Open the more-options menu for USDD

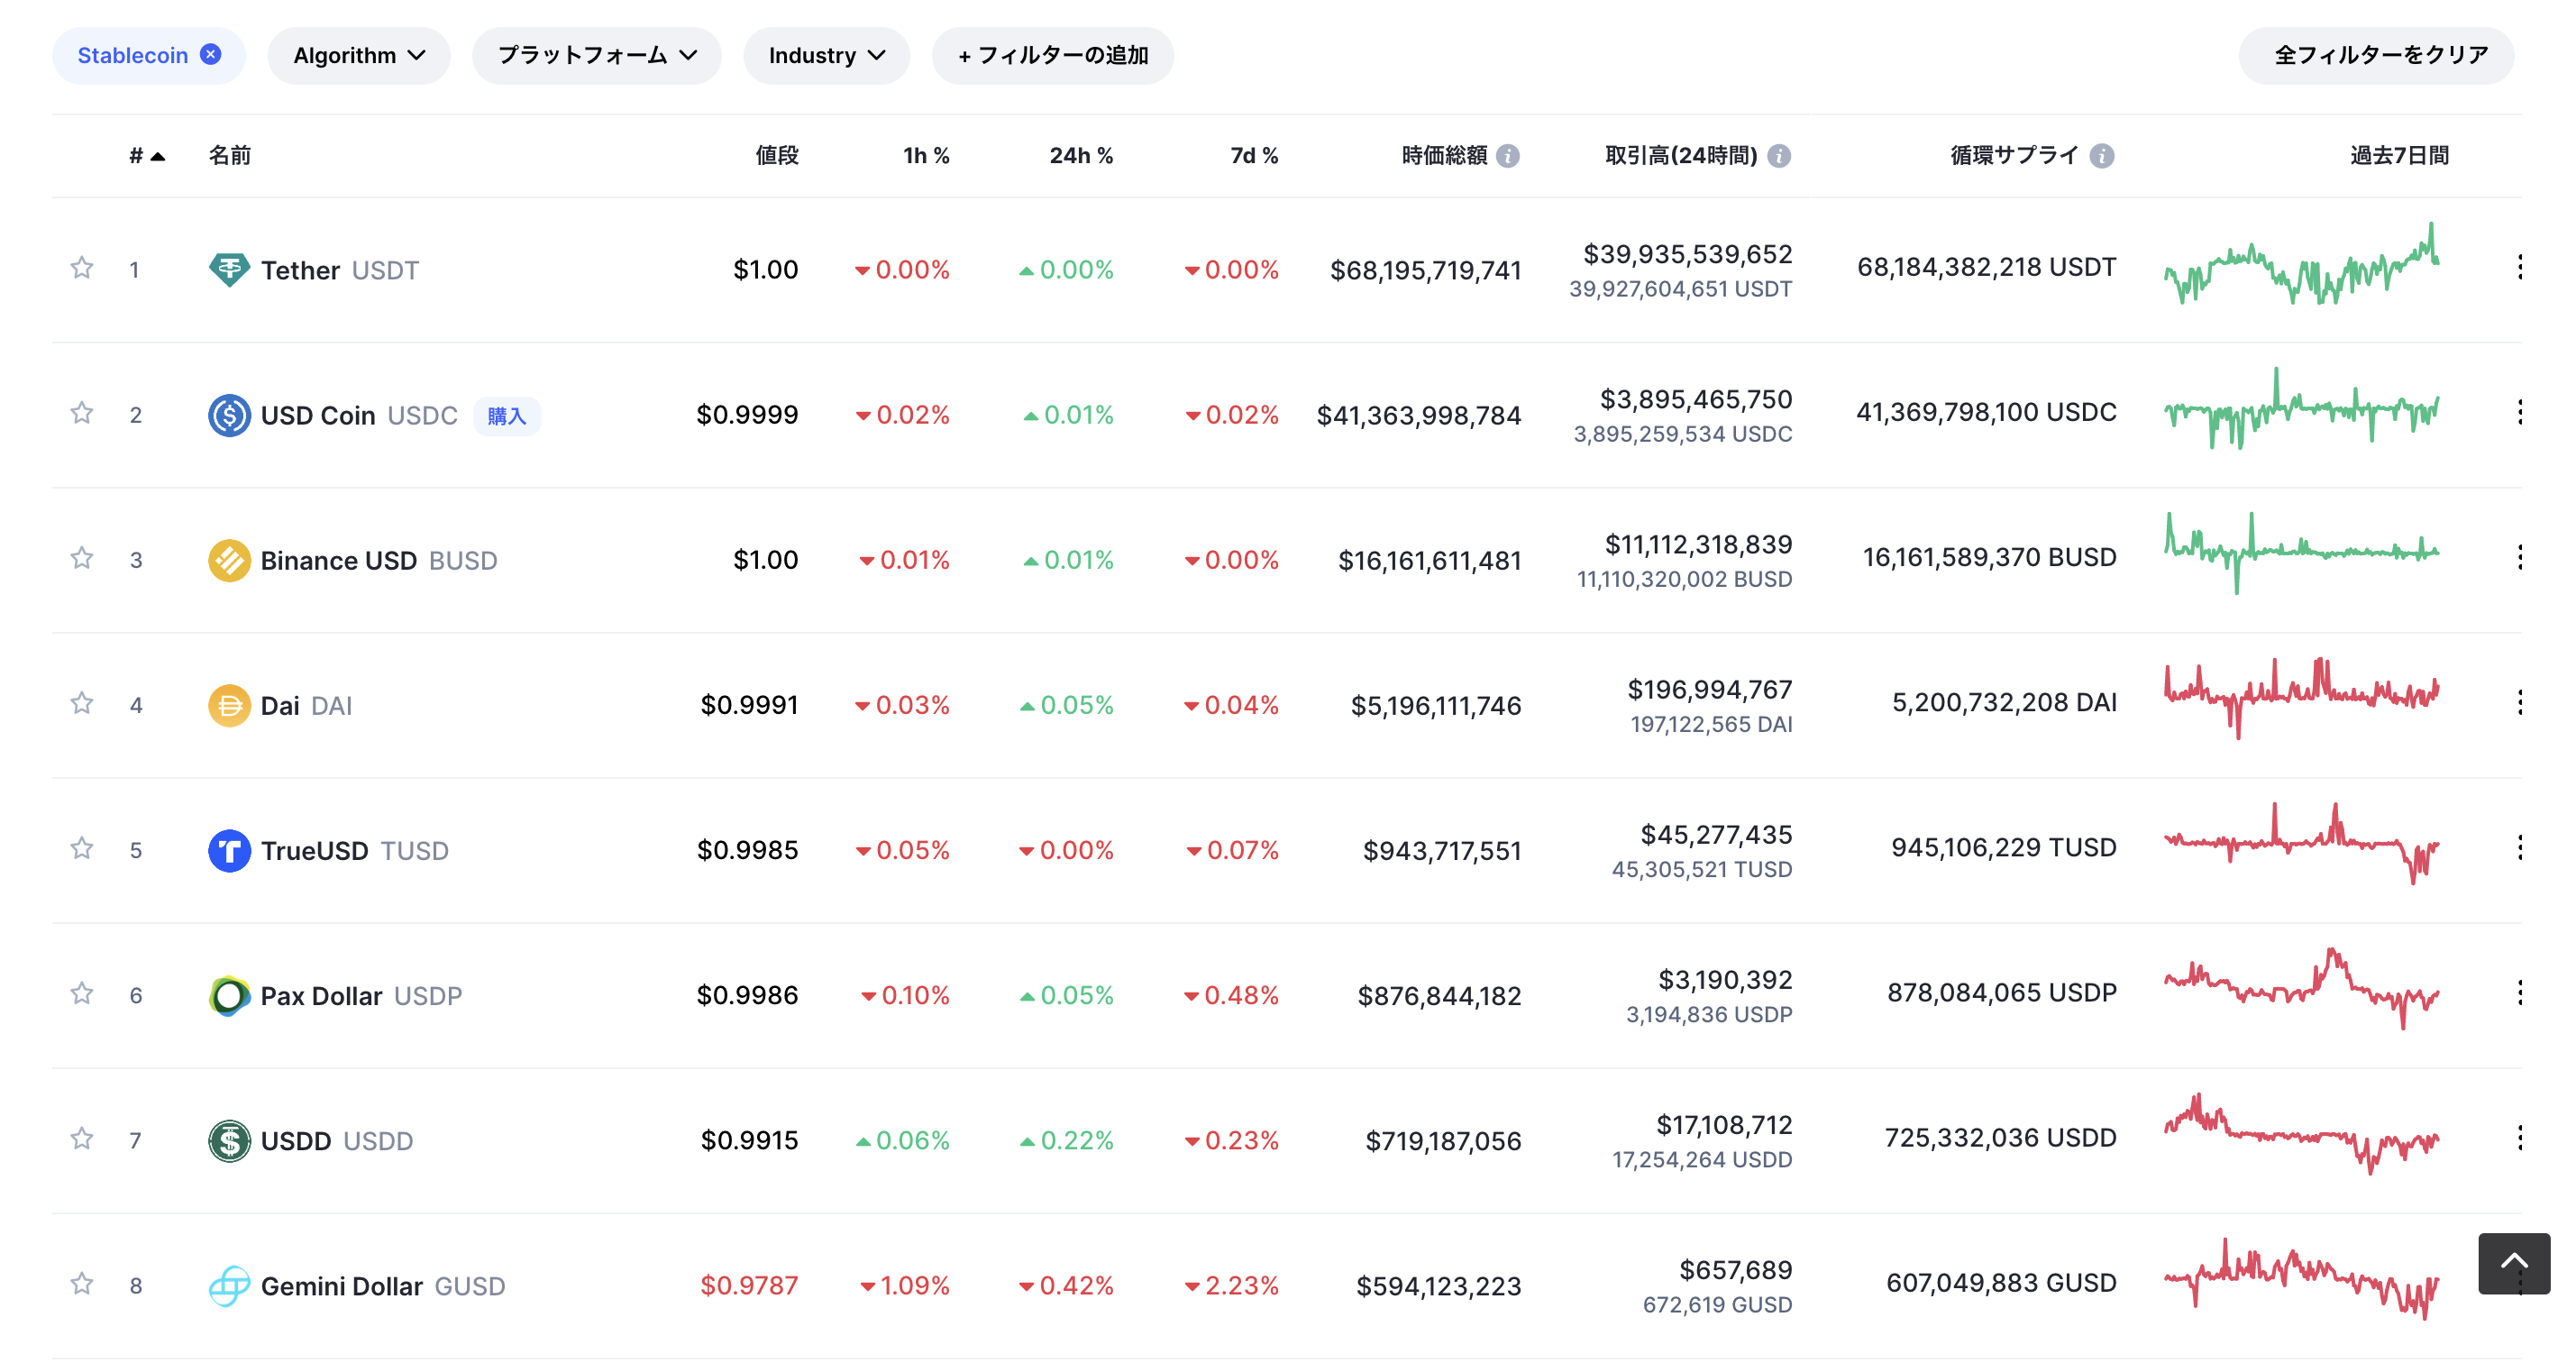pos(2520,1137)
